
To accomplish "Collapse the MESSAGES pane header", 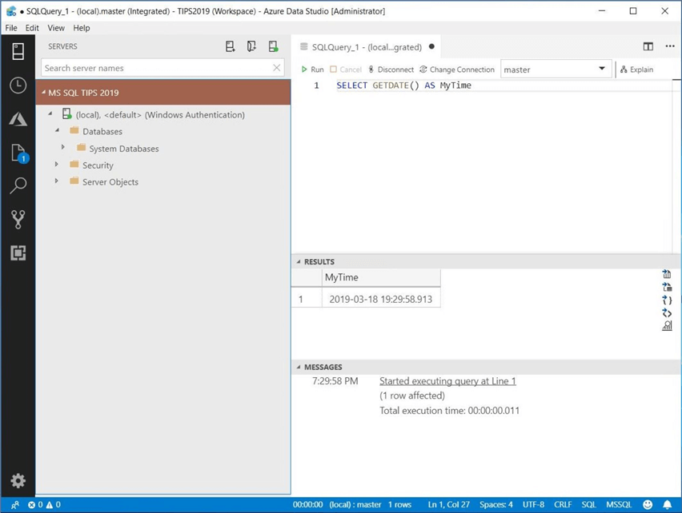I will point(485,368).
